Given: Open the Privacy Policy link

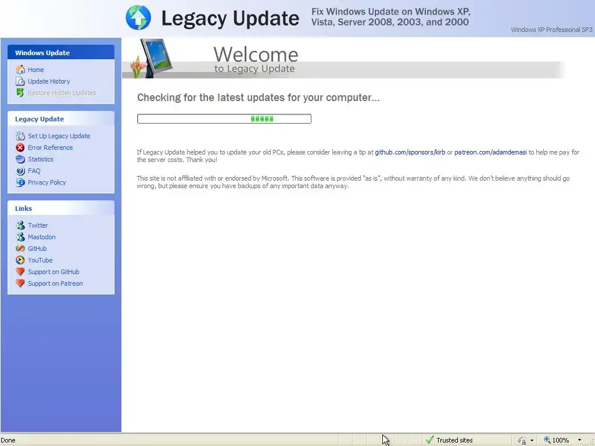Looking at the screenshot, I should click(x=46, y=182).
